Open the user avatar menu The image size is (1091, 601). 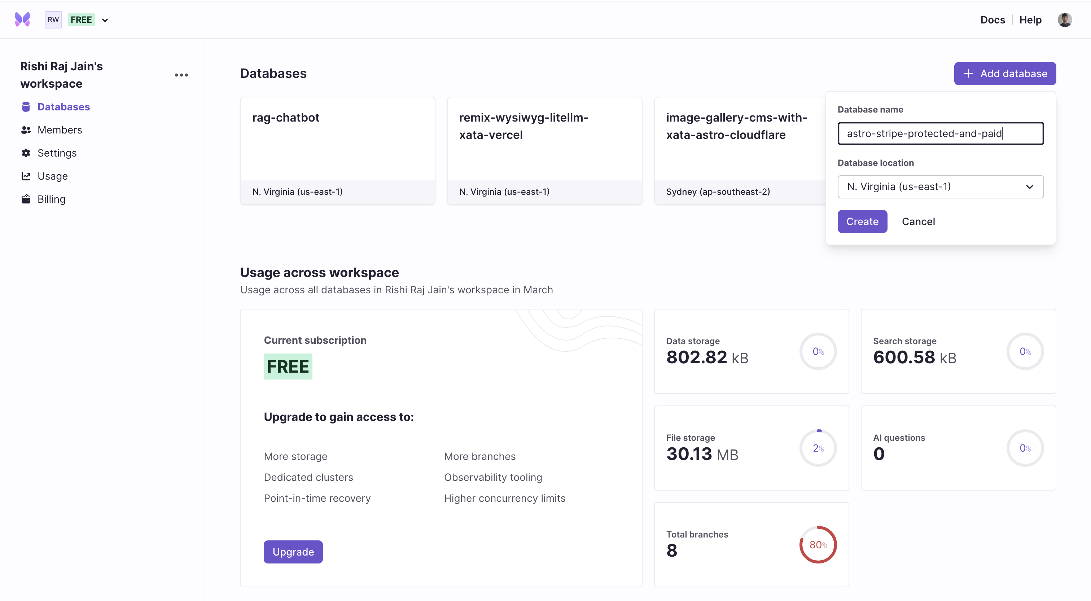[x=1064, y=19]
